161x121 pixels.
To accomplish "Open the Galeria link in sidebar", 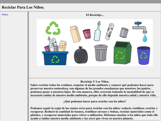I will click(x=5, y=14).
